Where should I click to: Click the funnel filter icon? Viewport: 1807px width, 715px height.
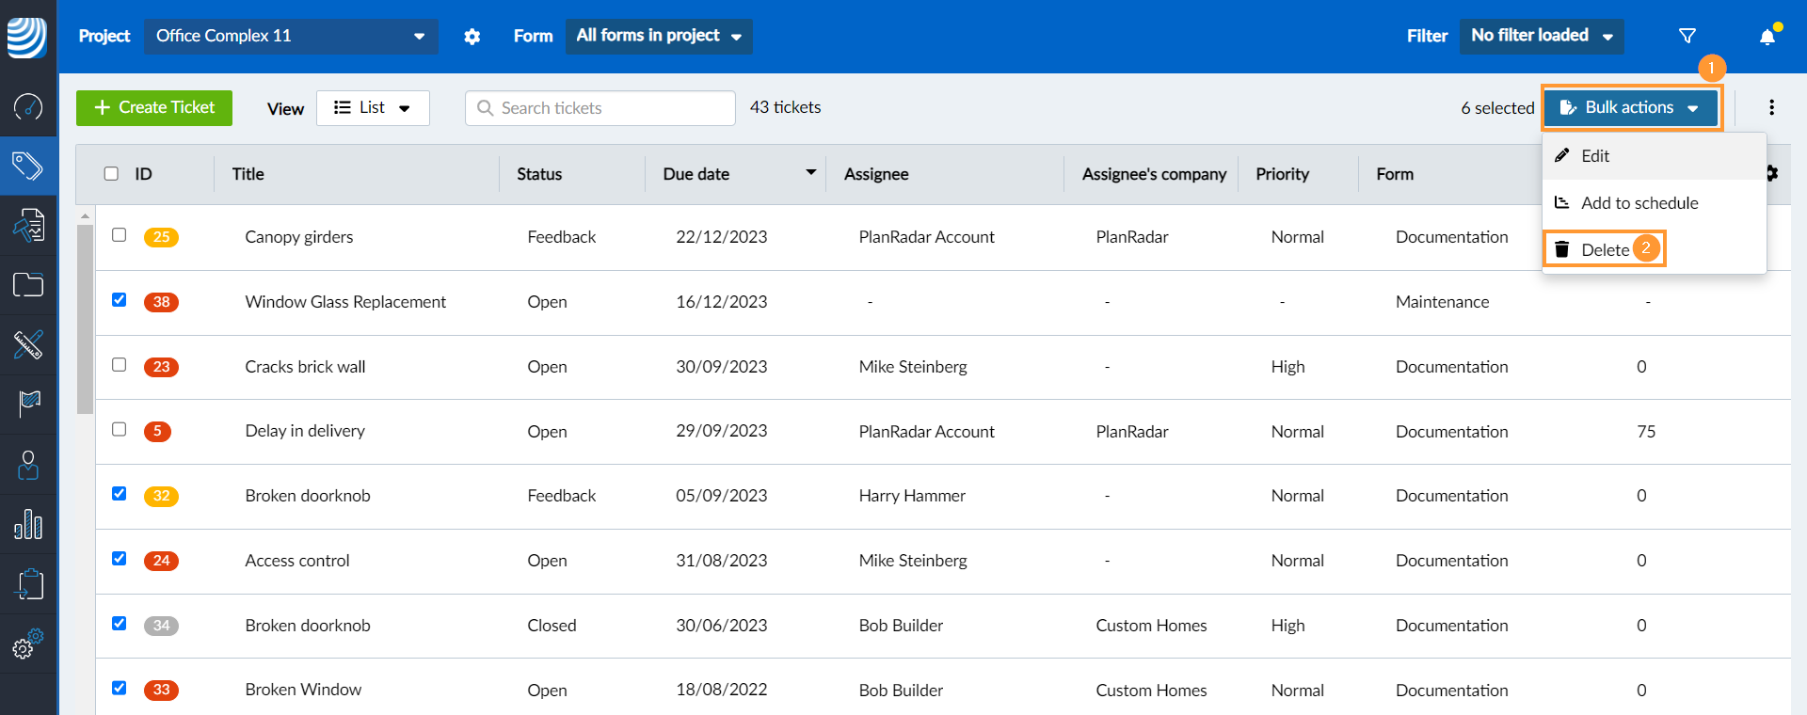coord(1687,36)
